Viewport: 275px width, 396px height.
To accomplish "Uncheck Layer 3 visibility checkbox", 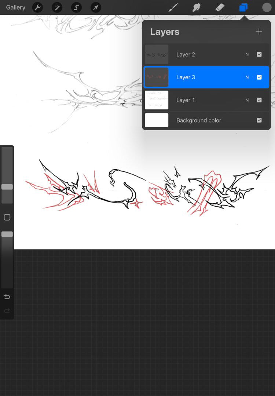I will (259, 77).
